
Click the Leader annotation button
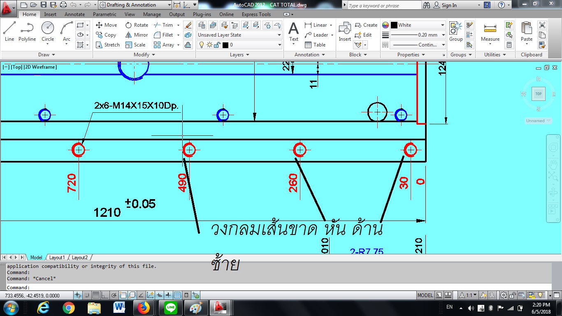pos(316,35)
